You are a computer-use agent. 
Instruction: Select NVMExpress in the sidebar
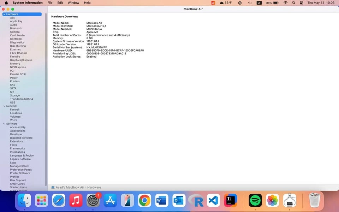pyautogui.click(x=18, y=67)
